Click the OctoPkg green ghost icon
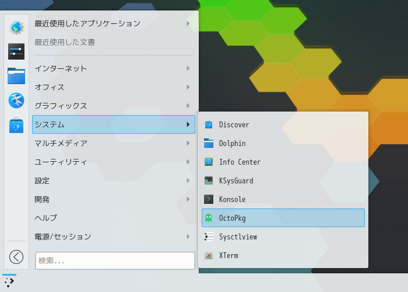408x292 pixels. [x=209, y=218]
